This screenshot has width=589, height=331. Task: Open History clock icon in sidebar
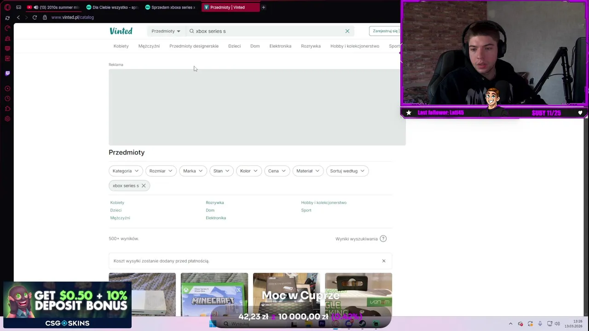point(7,99)
